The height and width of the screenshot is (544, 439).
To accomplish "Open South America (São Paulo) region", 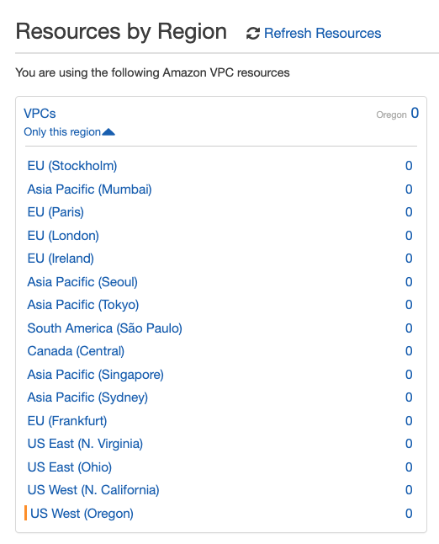I will (104, 328).
